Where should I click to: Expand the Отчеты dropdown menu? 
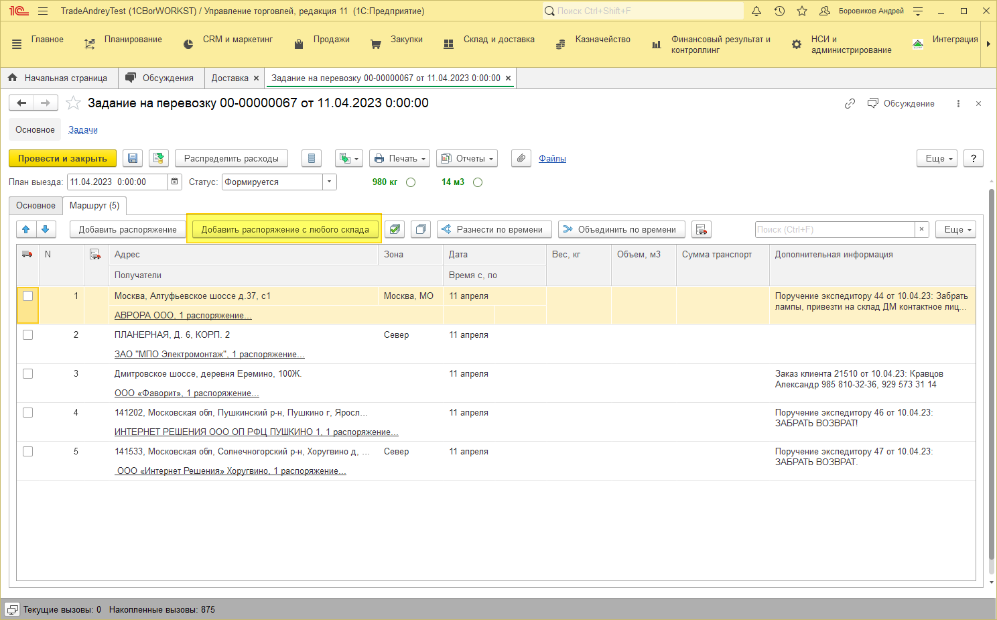point(466,158)
